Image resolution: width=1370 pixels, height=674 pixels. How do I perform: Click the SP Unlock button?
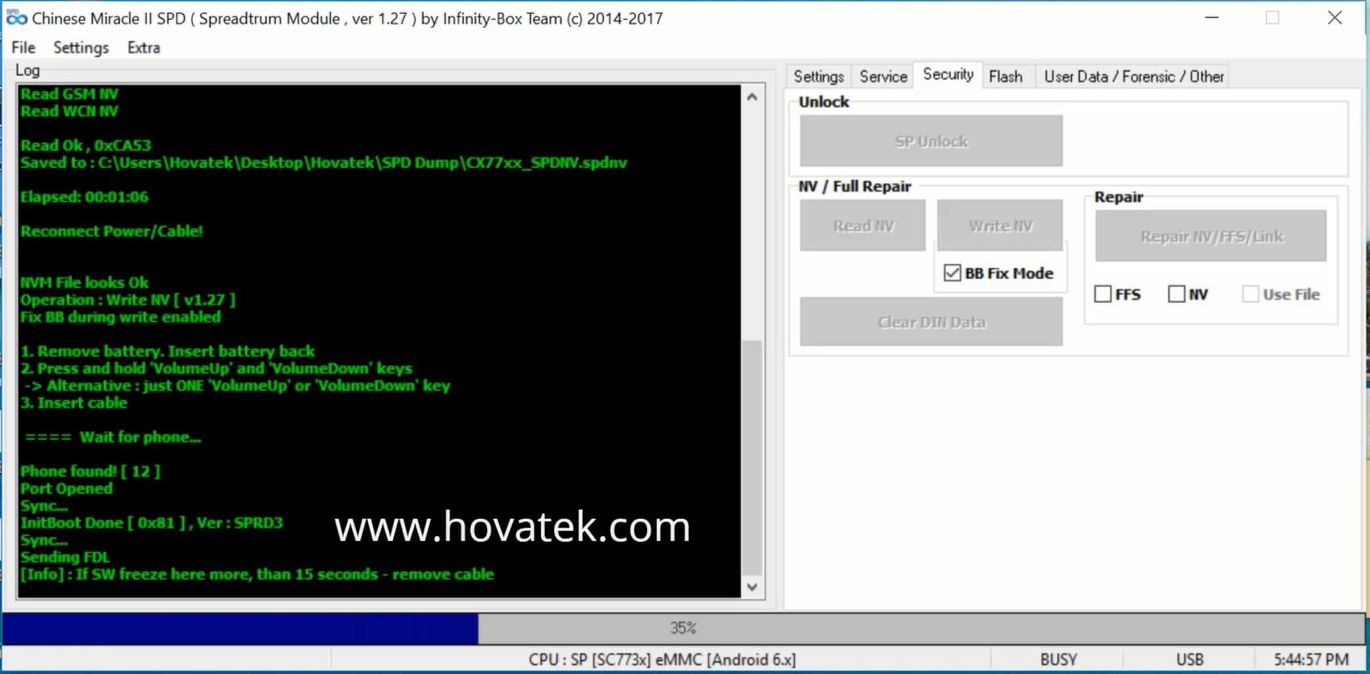point(931,141)
